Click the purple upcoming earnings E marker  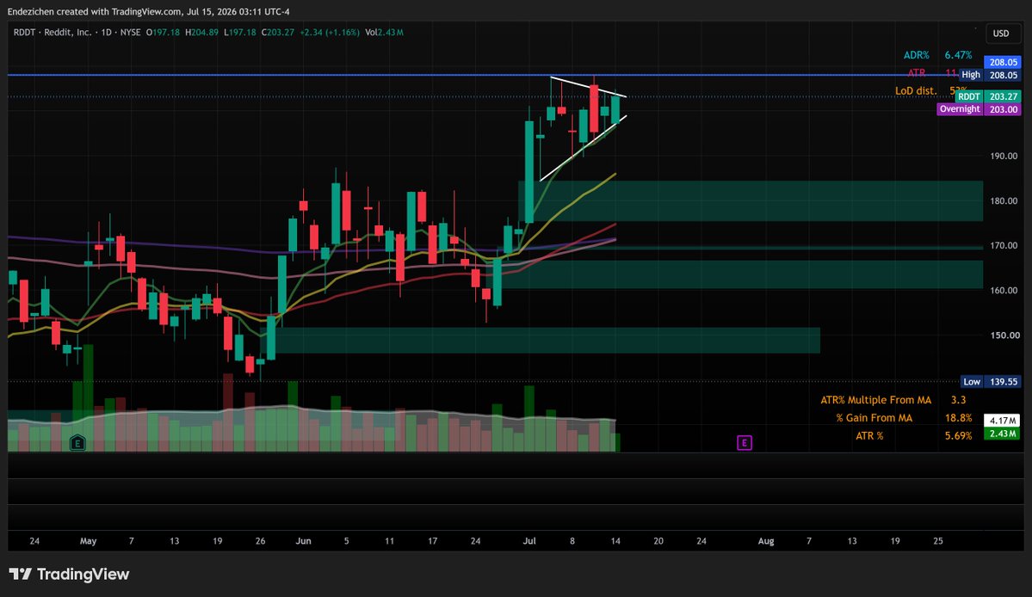[x=745, y=442]
